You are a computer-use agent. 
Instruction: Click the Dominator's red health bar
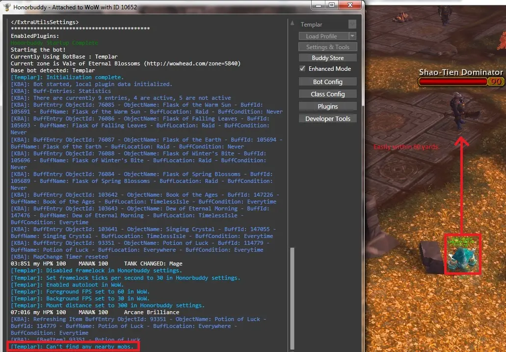pyautogui.click(x=453, y=82)
